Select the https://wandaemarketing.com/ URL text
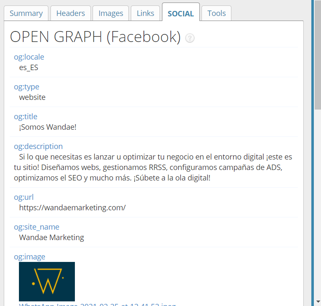Image resolution: width=321 pixels, height=306 pixels. pyautogui.click(x=72, y=208)
